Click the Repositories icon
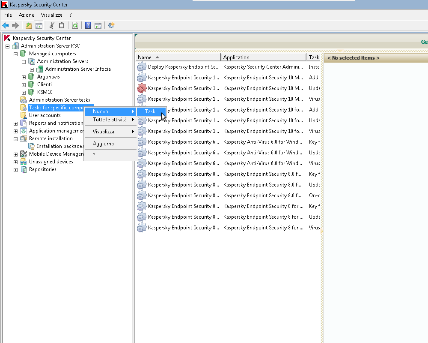This screenshot has width=428, height=343. click(x=24, y=170)
